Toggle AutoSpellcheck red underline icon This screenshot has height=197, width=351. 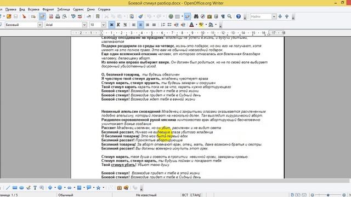click(x=80, y=16)
